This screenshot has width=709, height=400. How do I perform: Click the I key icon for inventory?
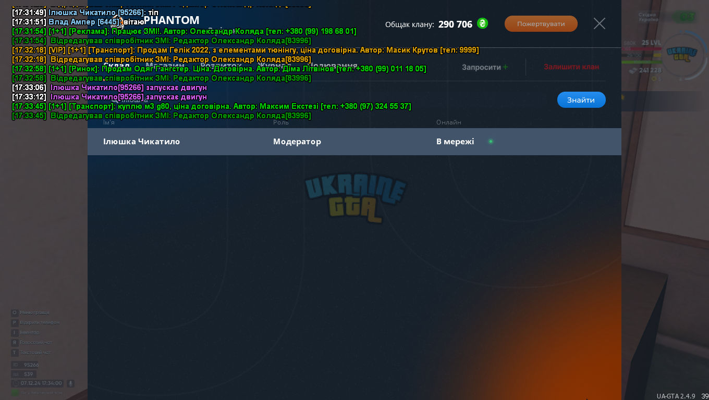point(15,332)
